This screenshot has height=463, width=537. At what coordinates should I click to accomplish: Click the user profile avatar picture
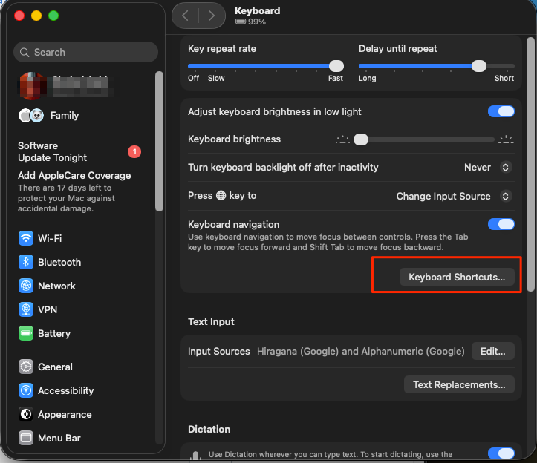[x=31, y=86]
